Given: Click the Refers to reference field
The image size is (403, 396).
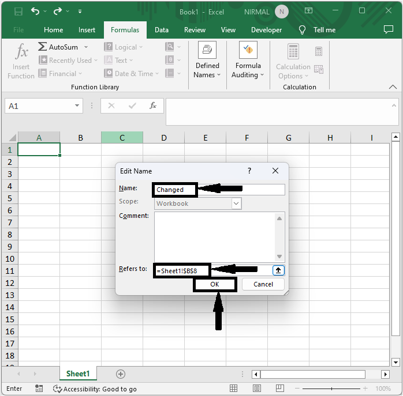Looking at the screenshot, I should pyautogui.click(x=213, y=270).
